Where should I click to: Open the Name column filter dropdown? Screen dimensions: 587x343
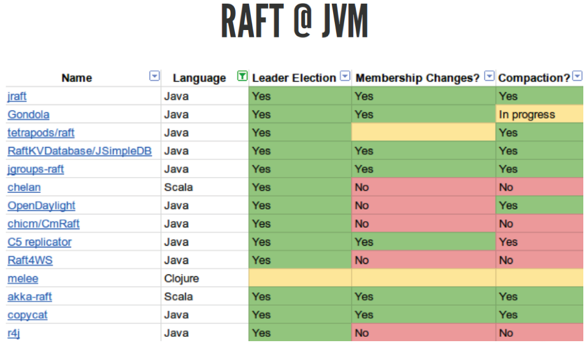point(155,77)
